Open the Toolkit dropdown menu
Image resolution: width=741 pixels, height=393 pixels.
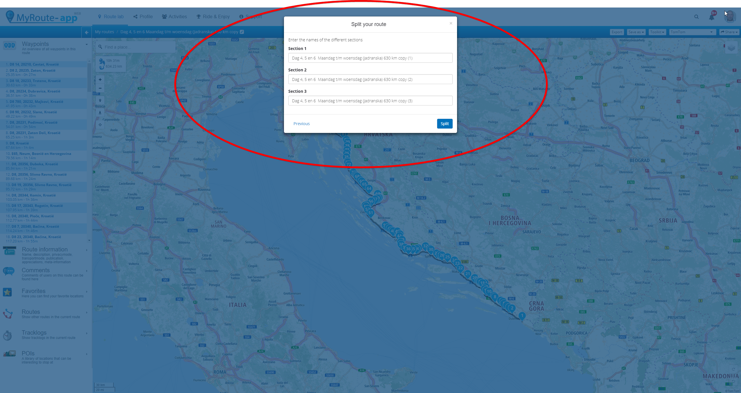pyautogui.click(x=657, y=32)
